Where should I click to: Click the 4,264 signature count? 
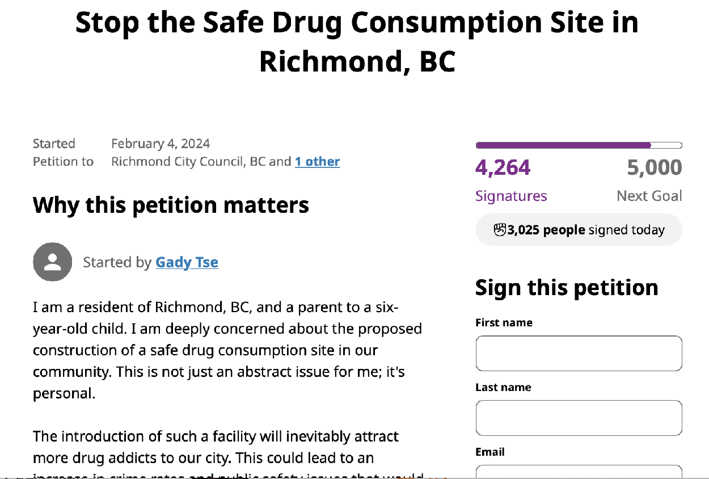[x=503, y=167]
